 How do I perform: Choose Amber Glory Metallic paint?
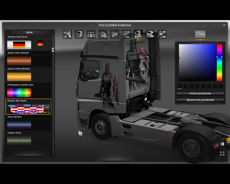[19, 61]
